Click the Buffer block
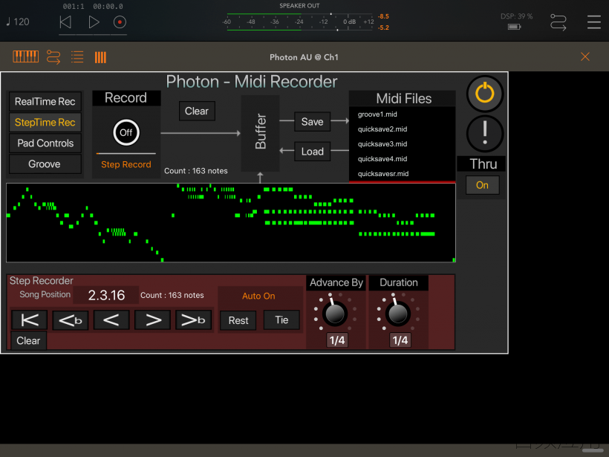Image resolution: width=609 pixels, height=457 pixels. 260,133
